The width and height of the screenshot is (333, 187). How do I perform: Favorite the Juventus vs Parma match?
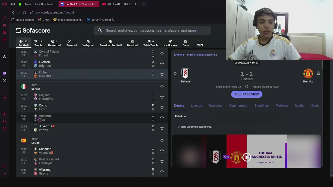[162, 128]
